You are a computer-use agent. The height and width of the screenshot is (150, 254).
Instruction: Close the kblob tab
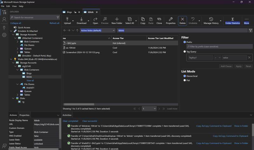(x=97, y=12)
